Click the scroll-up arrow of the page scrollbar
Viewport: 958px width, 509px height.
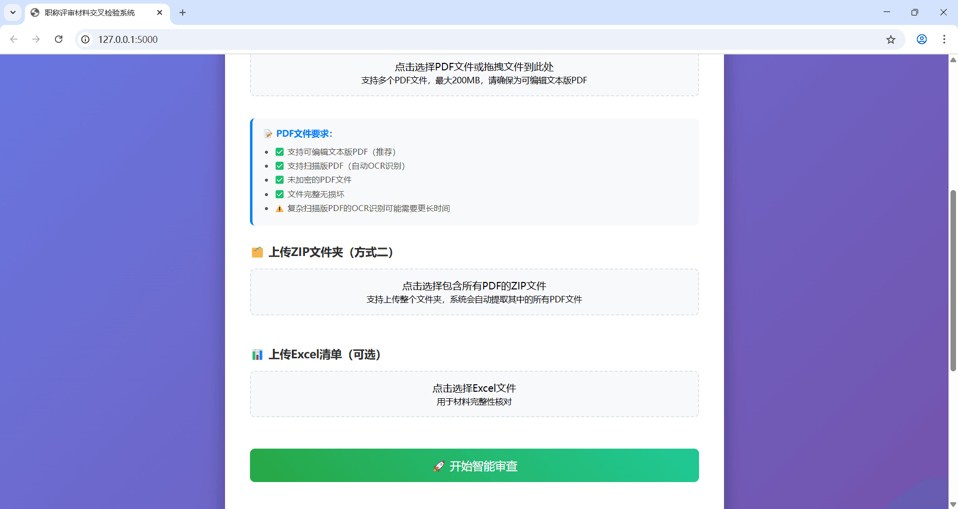coord(953,60)
